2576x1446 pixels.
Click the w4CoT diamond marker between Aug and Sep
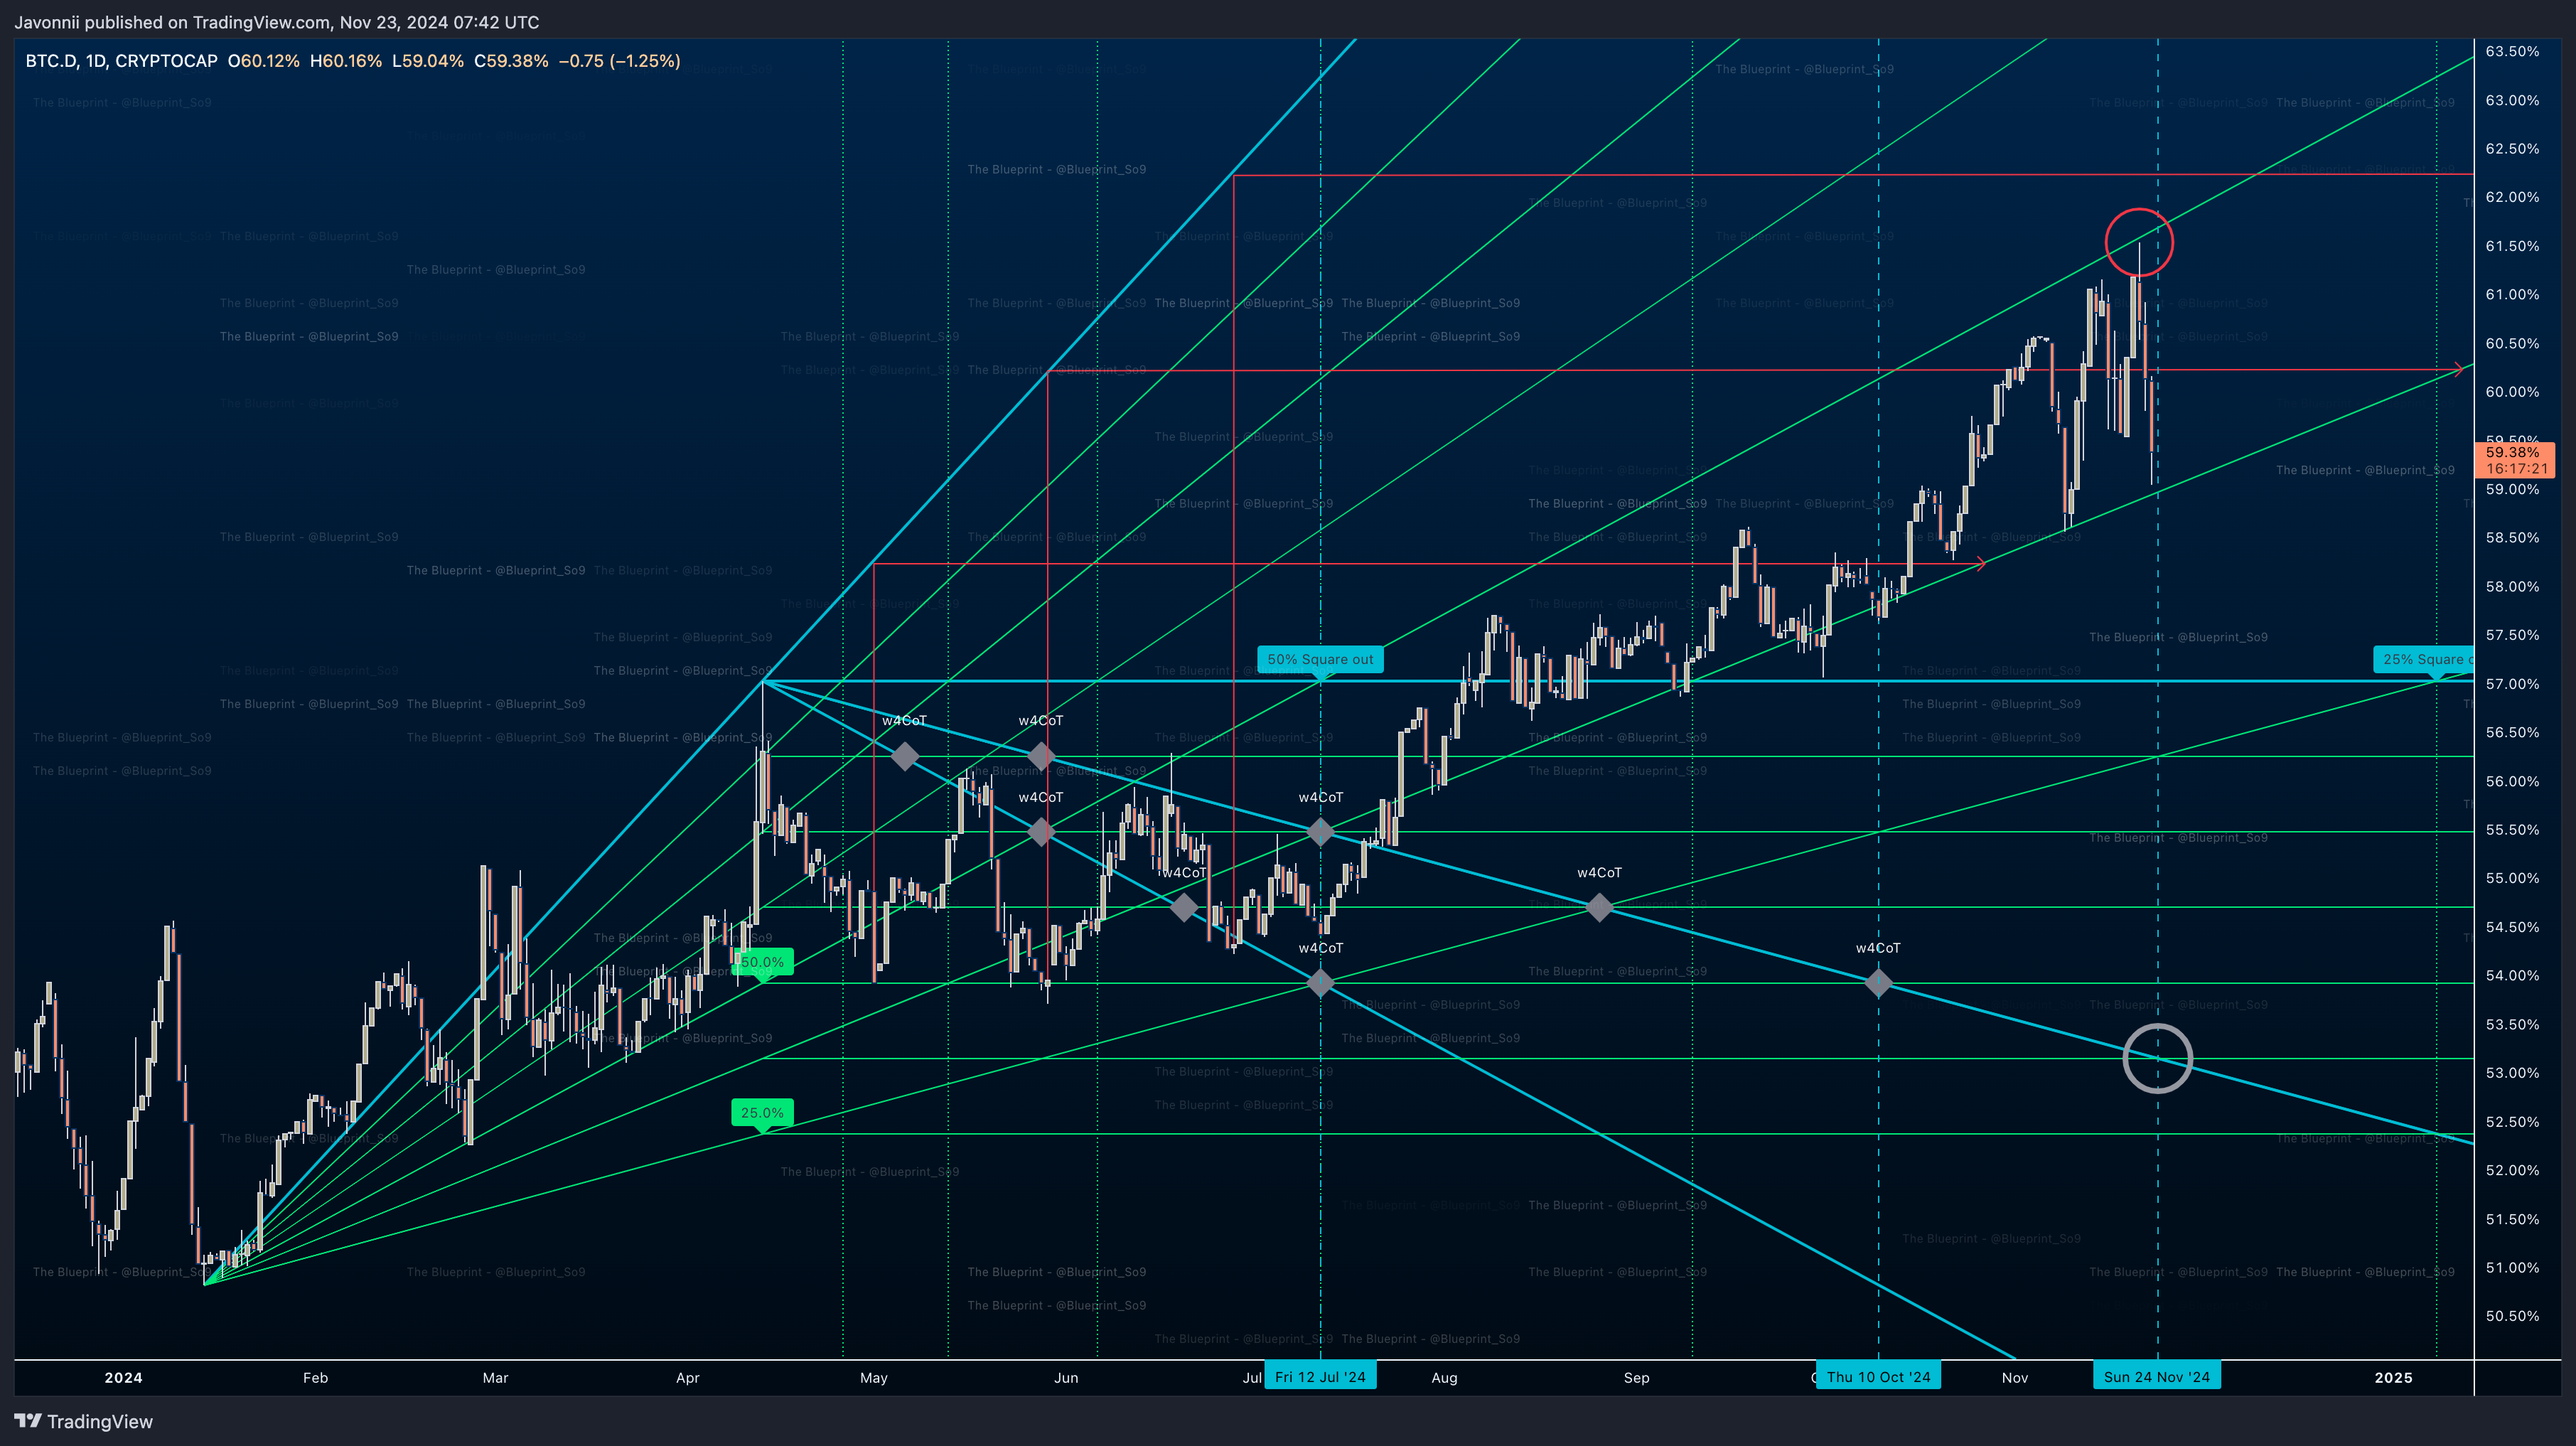1599,907
